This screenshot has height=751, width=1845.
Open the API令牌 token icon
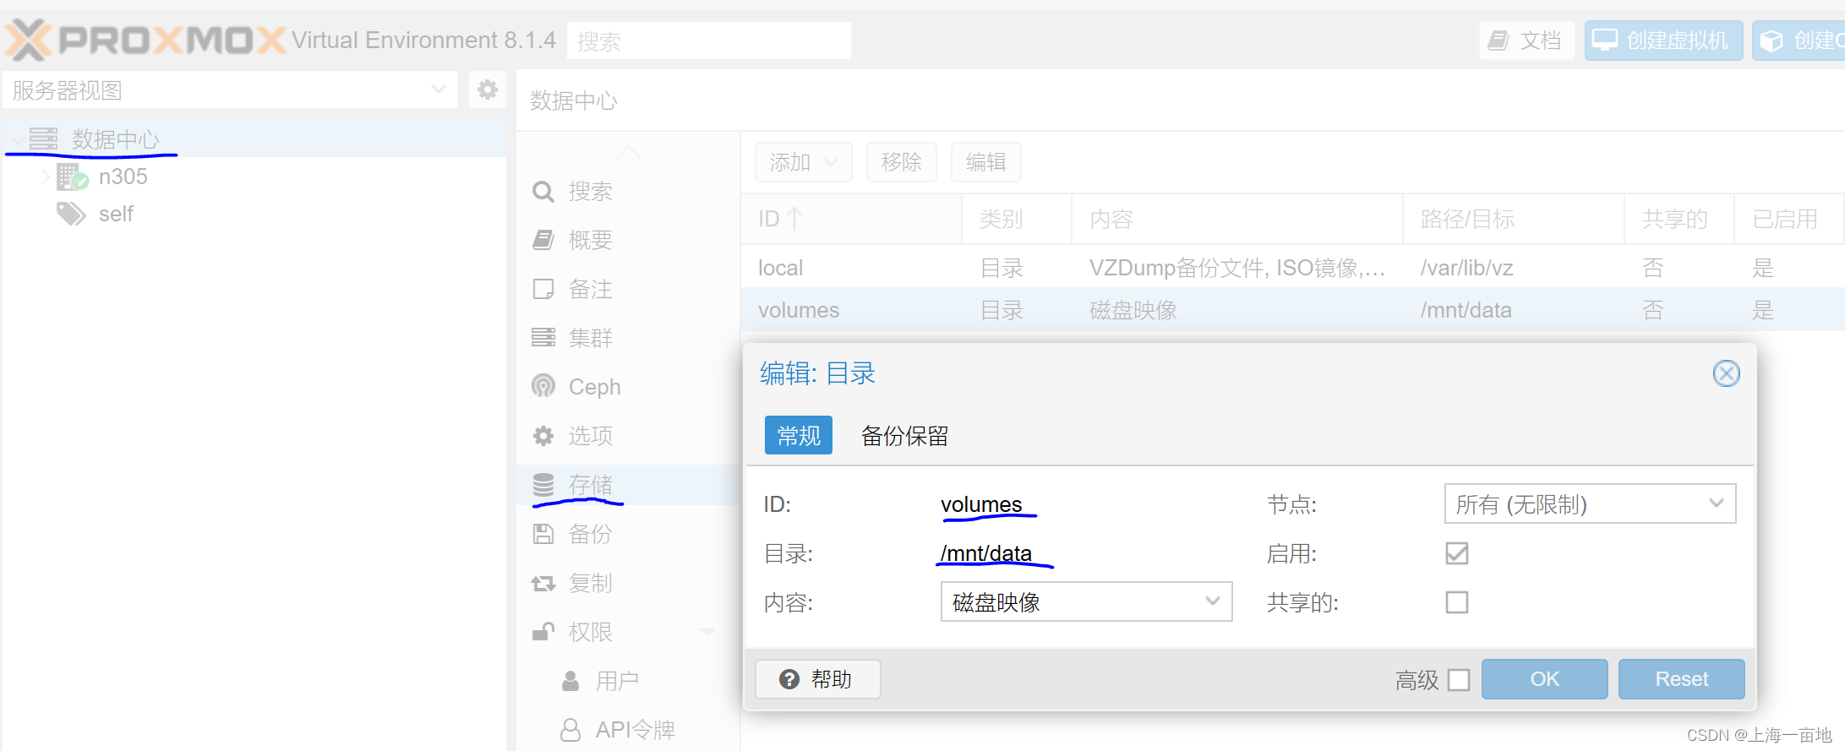pos(570,730)
